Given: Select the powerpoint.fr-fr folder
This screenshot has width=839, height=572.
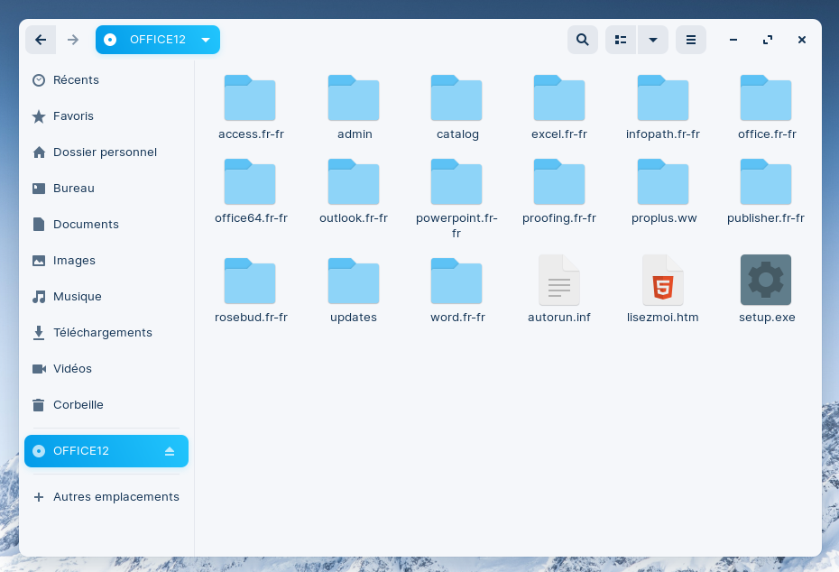Looking at the screenshot, I should (457, 198).
